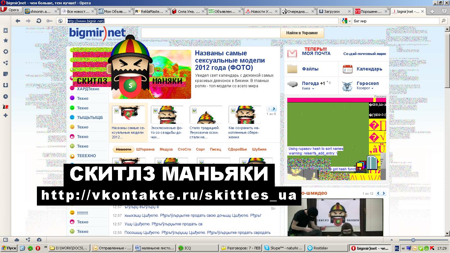Click the page vertical scrollbar up arrow
The width and height of the screenshot is (450, 253).
(447, 29)
